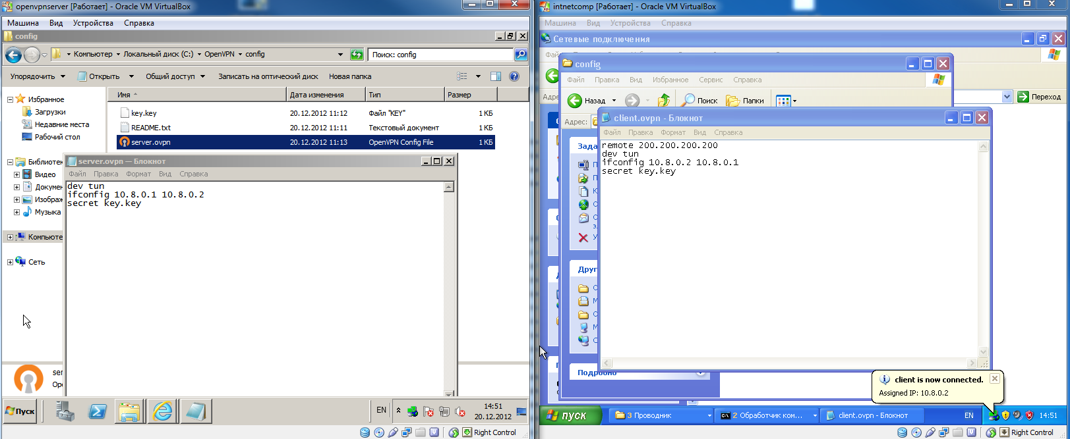Open Избранное menu in XP config window

[670, 80]
